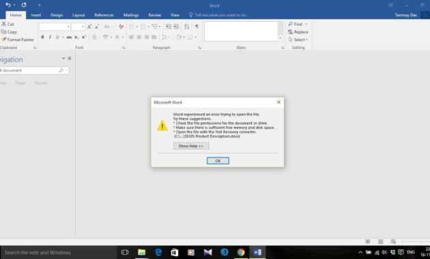Viewport: 430px width, 259px height.
Task: Click the Justify alignment icon
Action: click(154, 37)
